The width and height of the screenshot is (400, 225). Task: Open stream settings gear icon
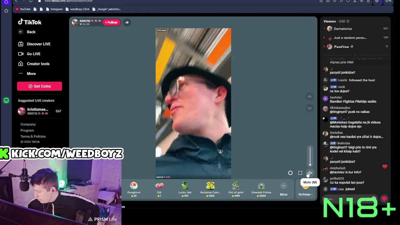(290, 173)
